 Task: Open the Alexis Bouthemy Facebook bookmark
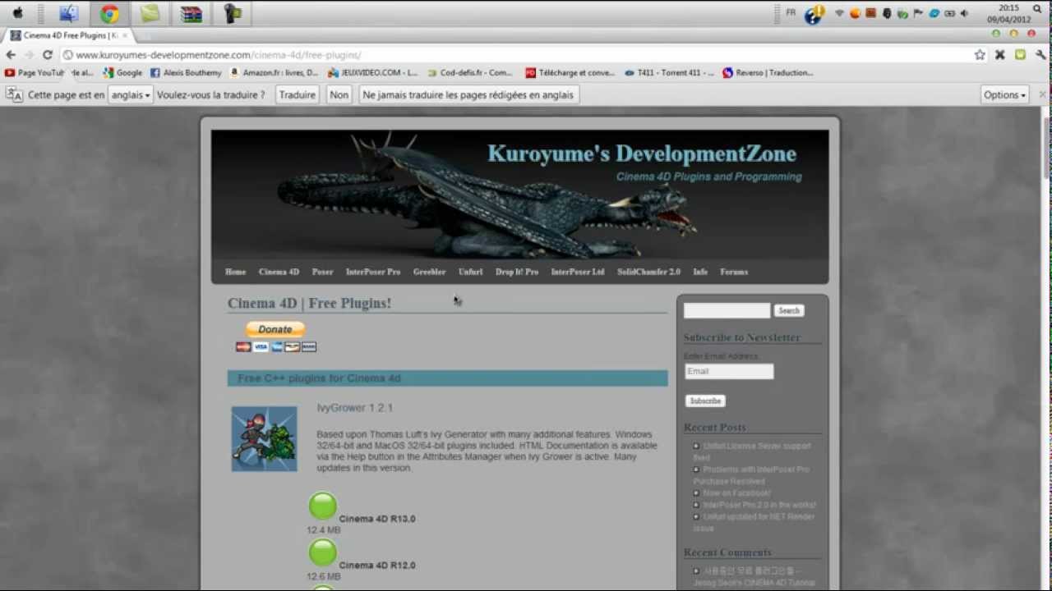pyautogui.click(x=186, y=73)
